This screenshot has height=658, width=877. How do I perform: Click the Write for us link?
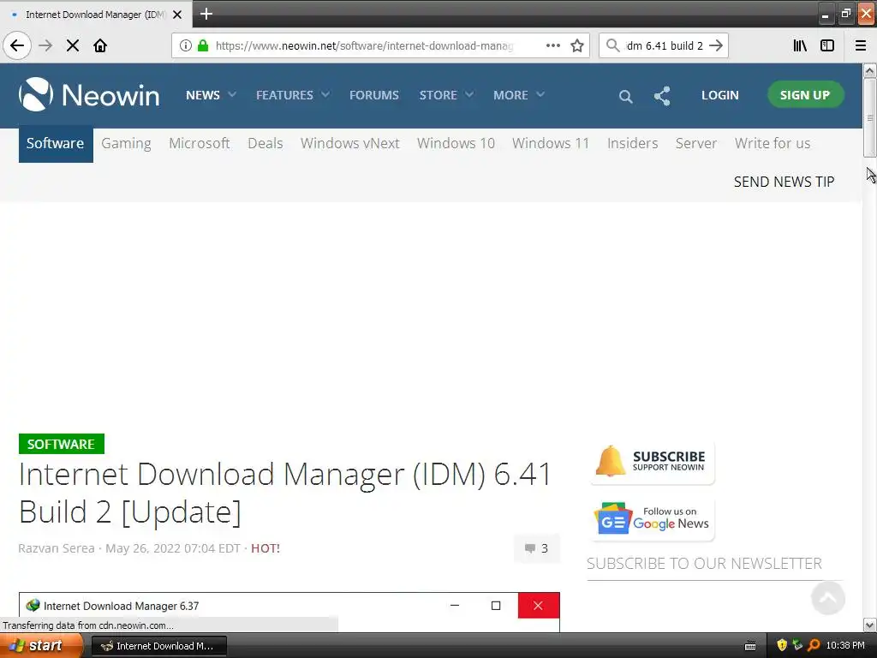coord(773,144)
